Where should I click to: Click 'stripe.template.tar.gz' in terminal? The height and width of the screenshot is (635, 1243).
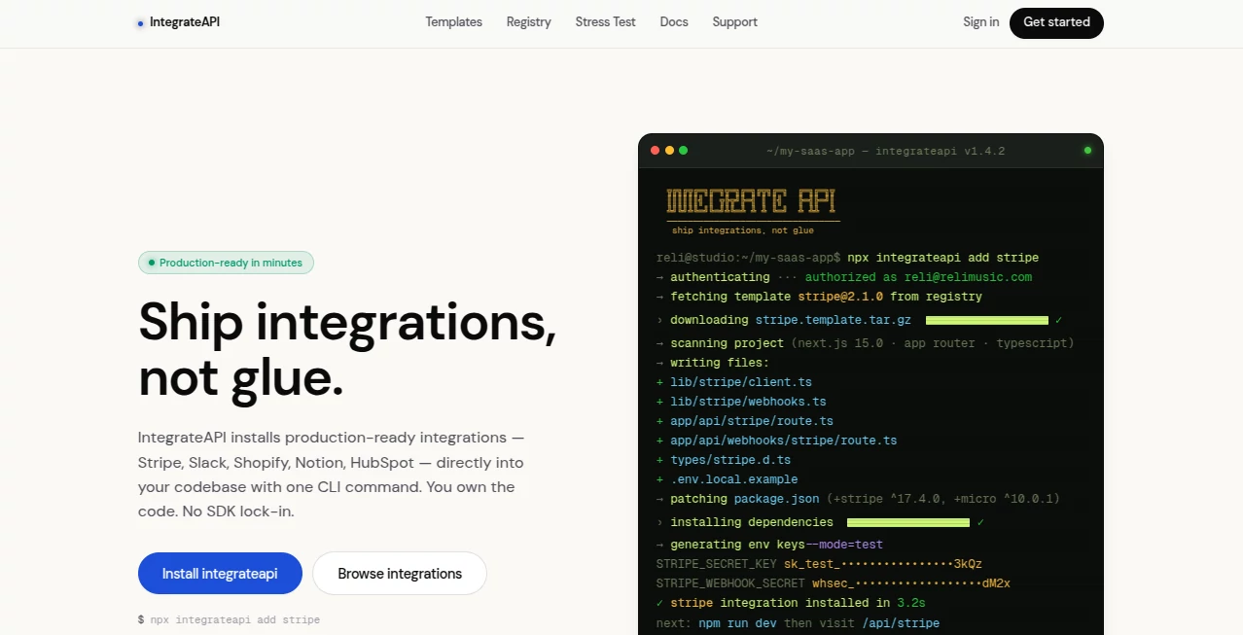(x=834, y=320)
